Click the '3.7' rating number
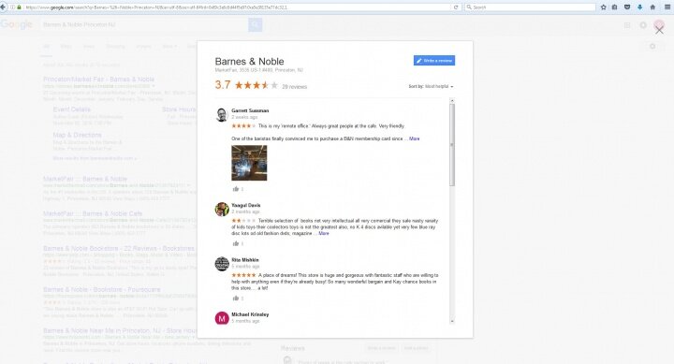The height and width of the screenshot is (364, 674). (223, 84)
